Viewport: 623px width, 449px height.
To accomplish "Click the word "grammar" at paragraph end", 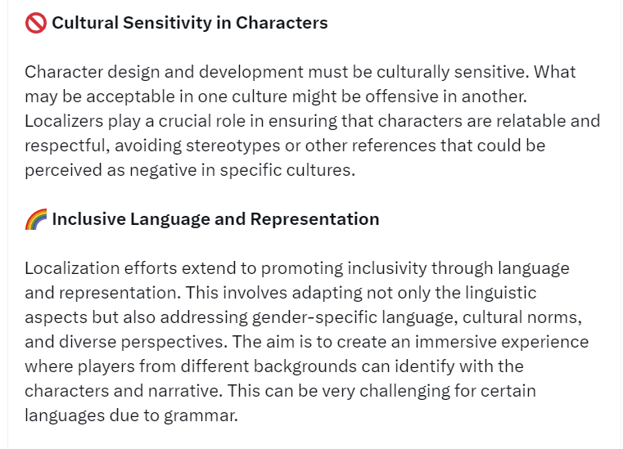I will click(x=201, y=415).
